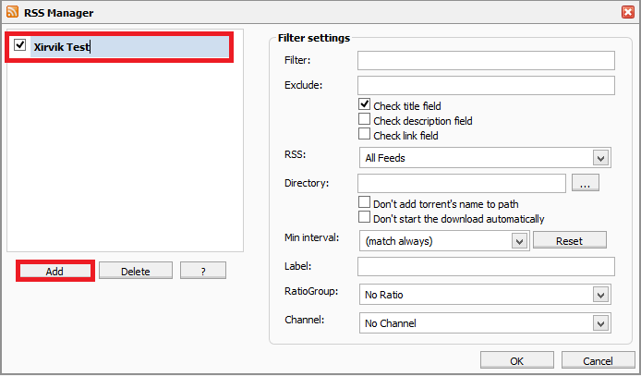Confirm settings with the OK button

(516, 360)
